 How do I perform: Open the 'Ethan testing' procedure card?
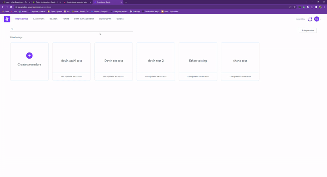click(198, 61)
